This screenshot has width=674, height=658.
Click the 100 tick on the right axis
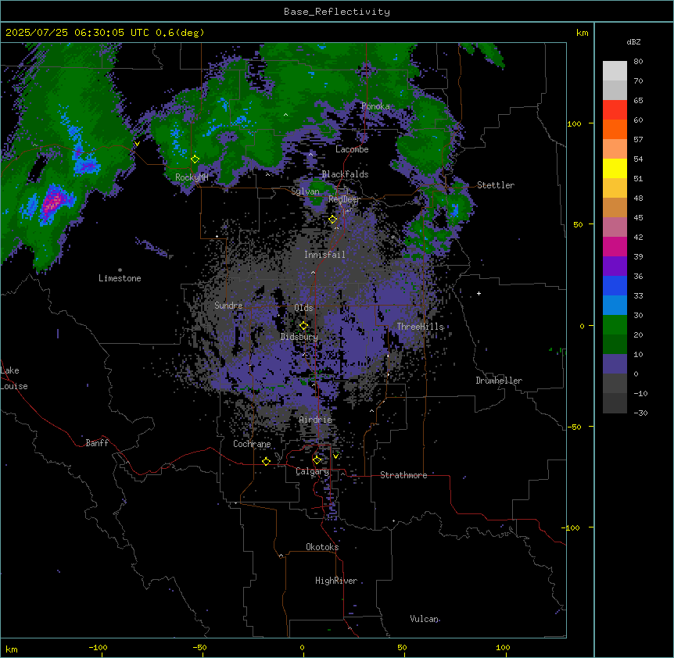click(574, 124)
